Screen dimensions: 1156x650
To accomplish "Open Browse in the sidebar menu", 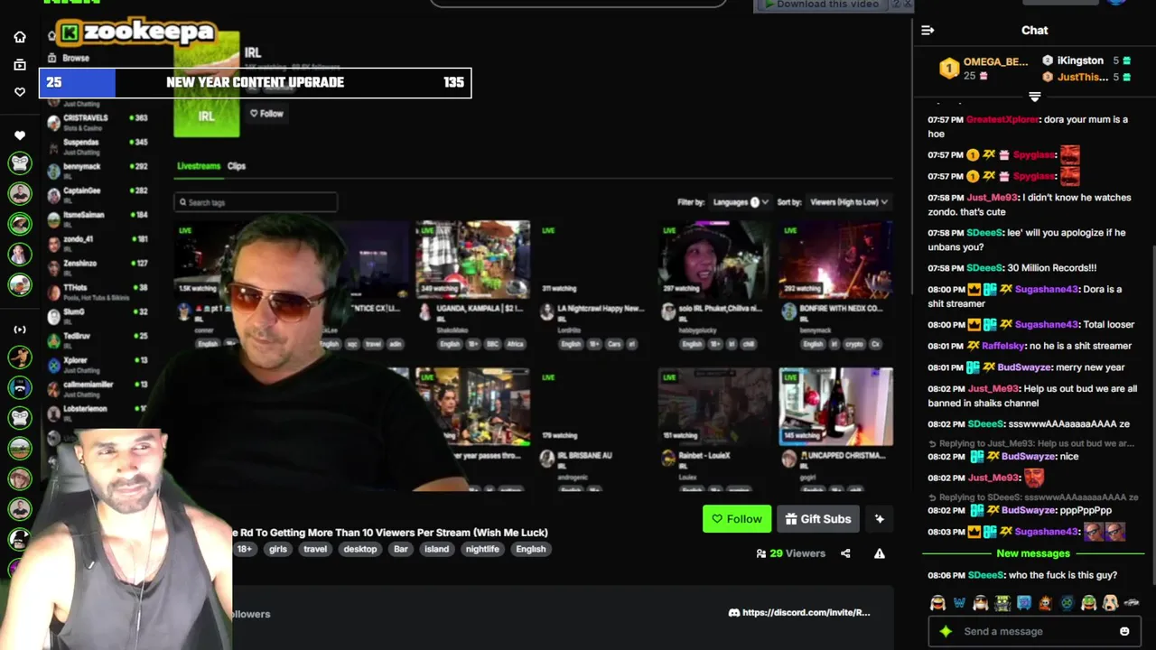I will pyautogui.click(x=76, y=58).
